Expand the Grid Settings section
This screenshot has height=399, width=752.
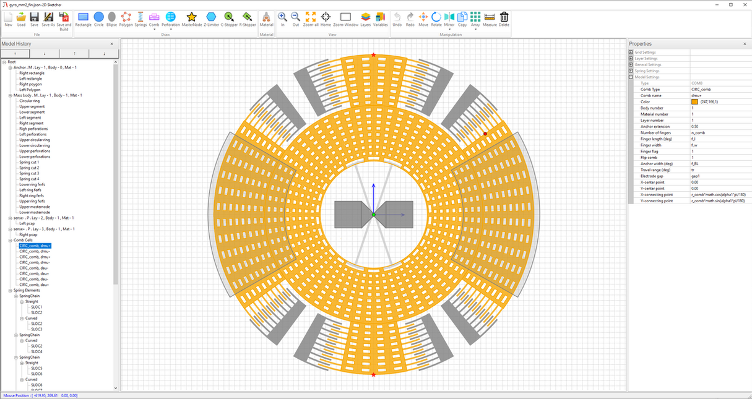(x=631, y=53)
